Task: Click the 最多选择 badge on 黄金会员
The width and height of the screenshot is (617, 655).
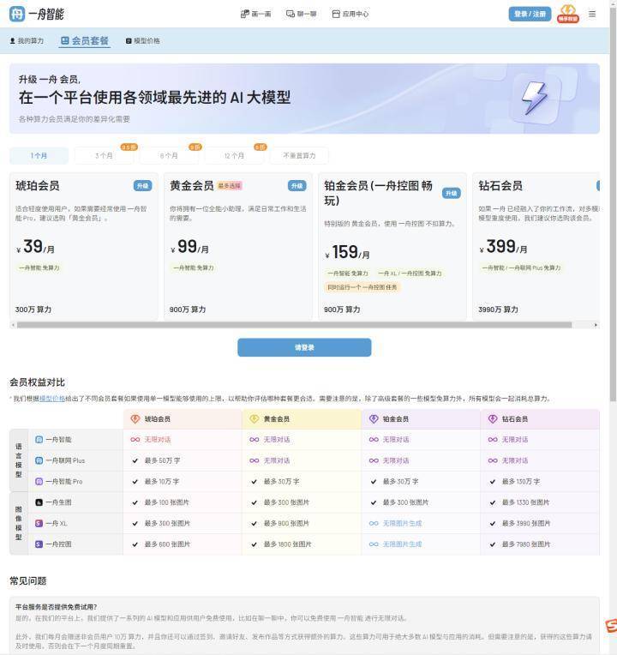Action: point(230,185)
